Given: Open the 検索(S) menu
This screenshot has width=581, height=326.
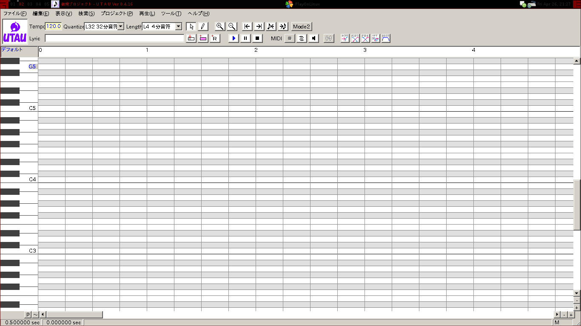Looking at the screenshot, I should coord(86,14).
